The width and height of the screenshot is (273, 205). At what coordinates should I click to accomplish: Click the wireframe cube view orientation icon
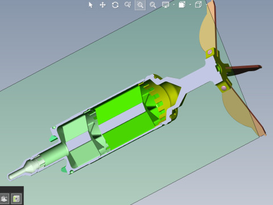click(198, 5)
